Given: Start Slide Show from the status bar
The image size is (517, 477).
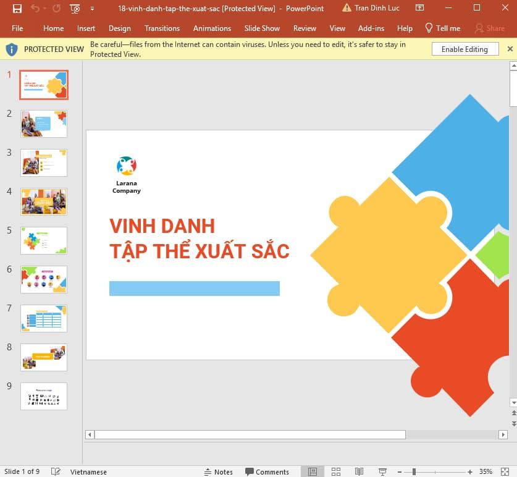Looking at the screenshot, I should pyautogui.click(x=383, y=471).
